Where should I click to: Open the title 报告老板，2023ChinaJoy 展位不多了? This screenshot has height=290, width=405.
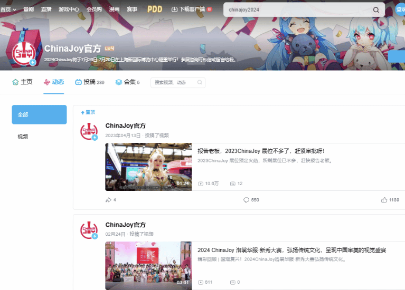point(261,151)
